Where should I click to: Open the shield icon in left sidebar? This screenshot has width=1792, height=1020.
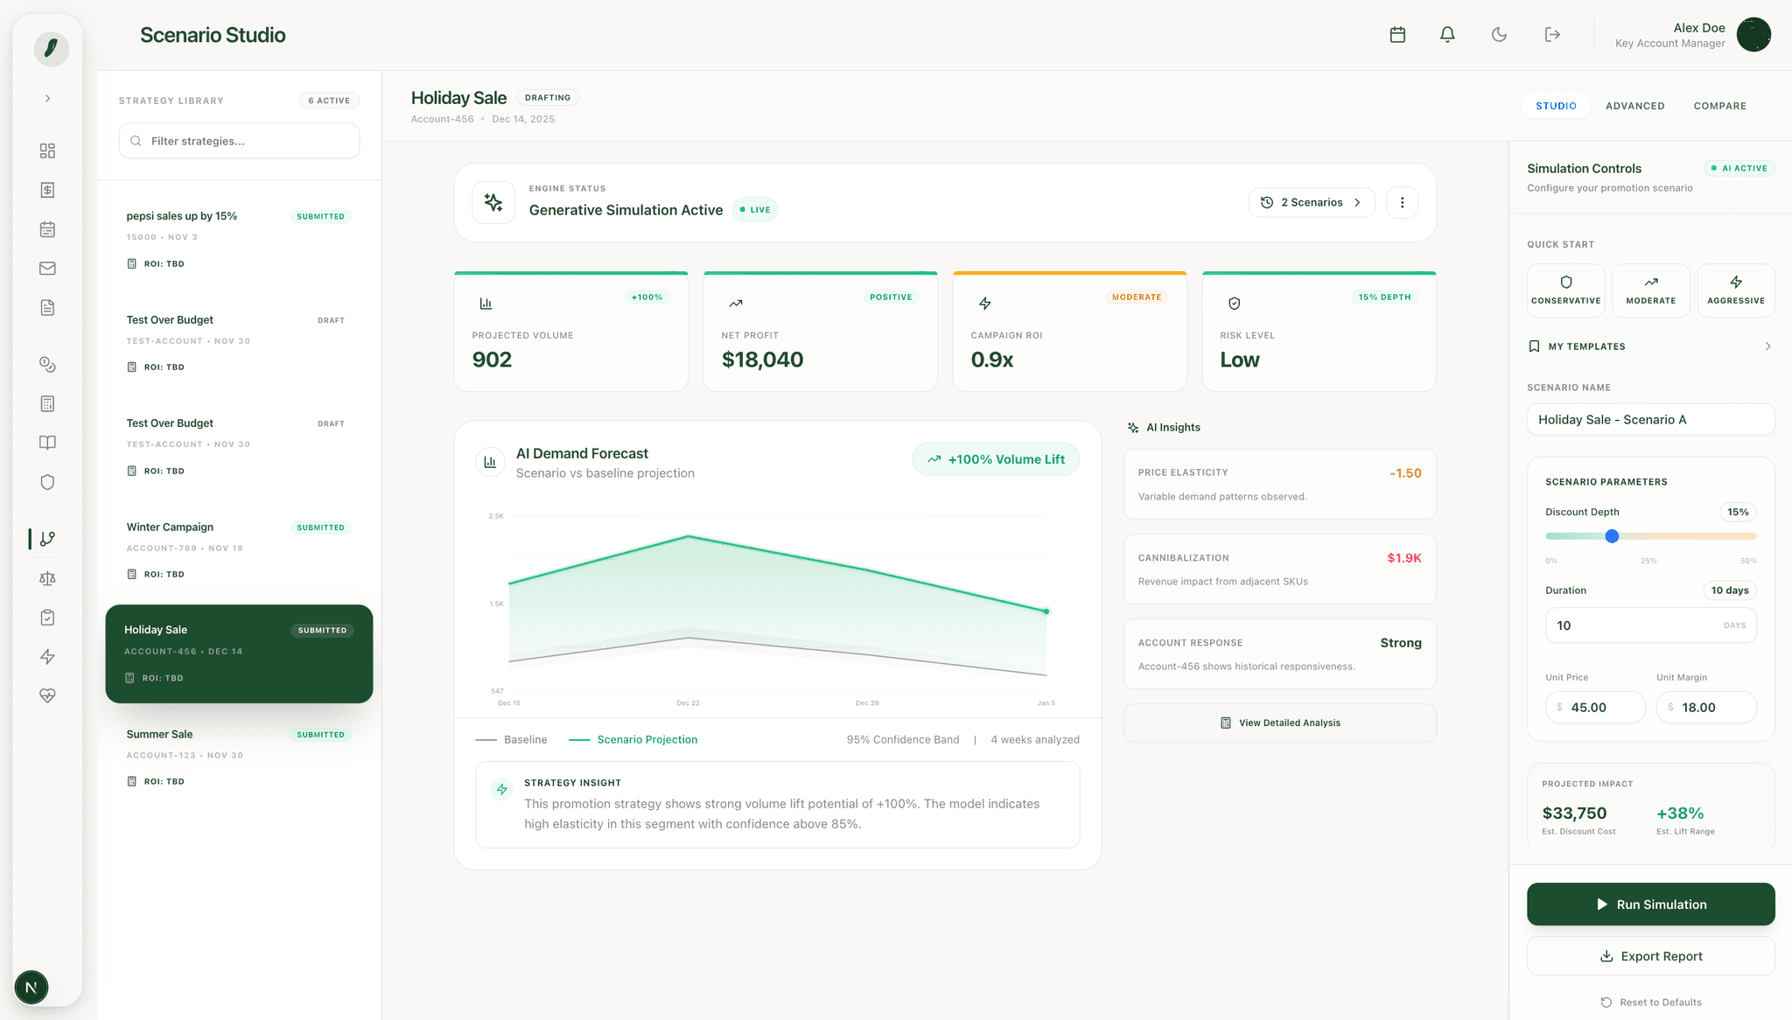(x=47, y=482)
